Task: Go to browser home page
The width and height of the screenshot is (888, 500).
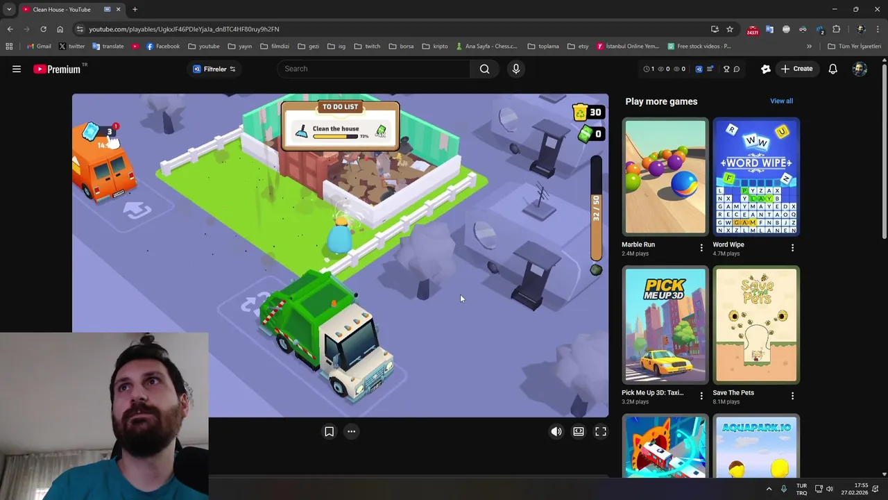Action: click(x=60, y=29)
